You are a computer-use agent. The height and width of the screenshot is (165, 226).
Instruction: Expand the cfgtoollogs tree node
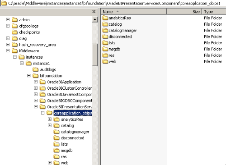8,26
